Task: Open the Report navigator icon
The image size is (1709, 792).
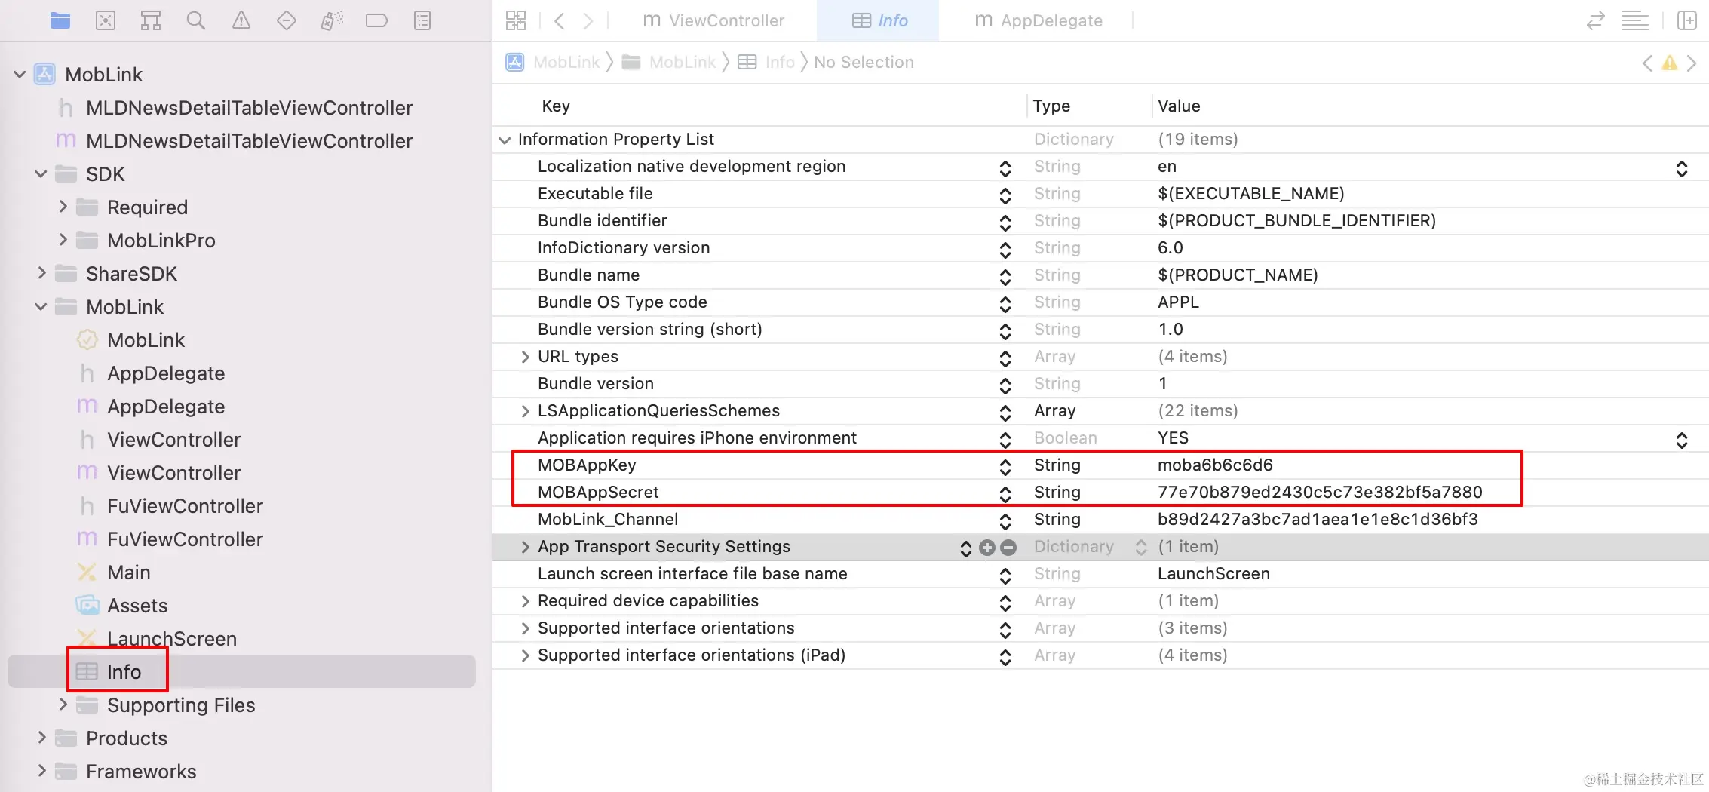Action: tap(422, 20)
